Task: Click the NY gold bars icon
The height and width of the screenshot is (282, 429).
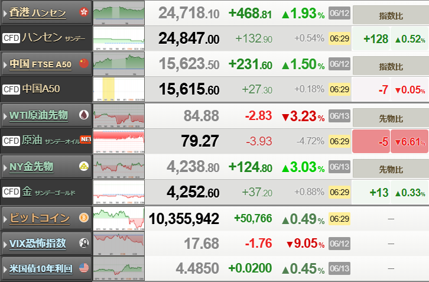Action: [x=84, y=166]
